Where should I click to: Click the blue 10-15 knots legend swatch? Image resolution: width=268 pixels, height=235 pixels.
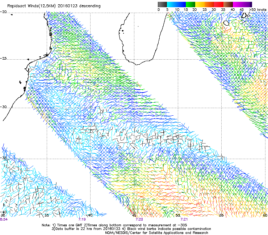[181, 4]
